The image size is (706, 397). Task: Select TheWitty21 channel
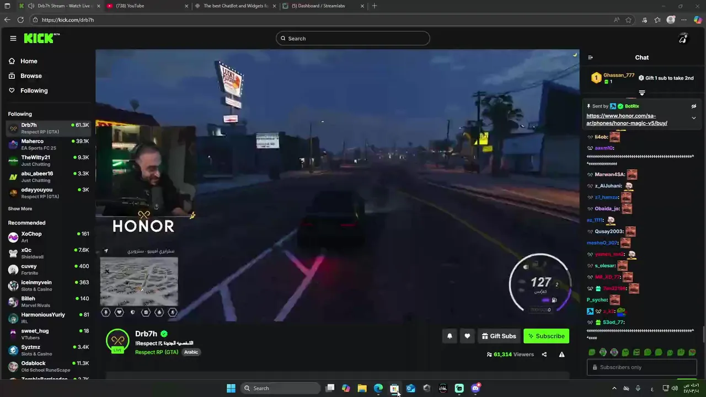click(x=49, y=160)
